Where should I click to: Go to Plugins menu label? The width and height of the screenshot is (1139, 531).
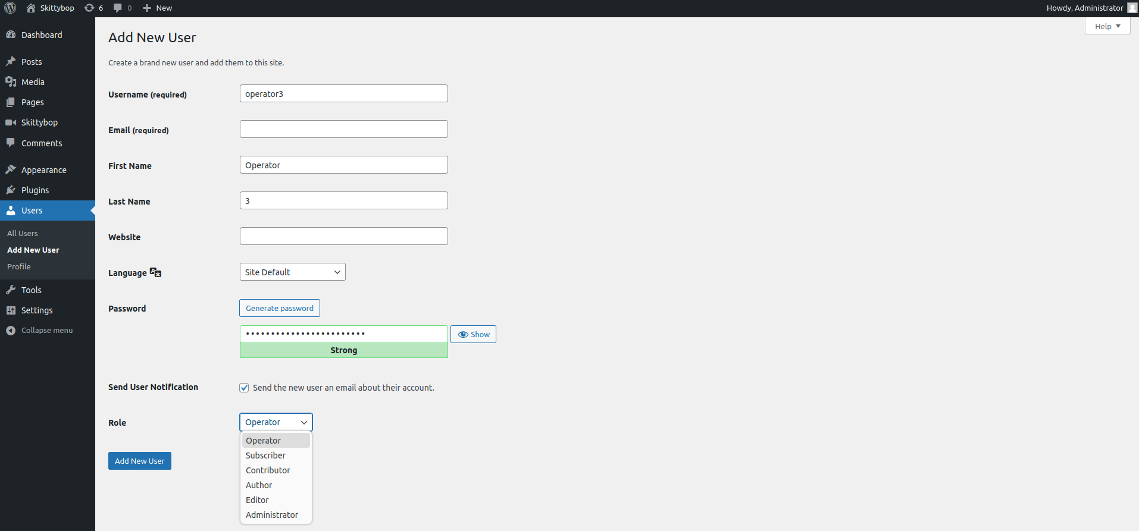[35, 190]
